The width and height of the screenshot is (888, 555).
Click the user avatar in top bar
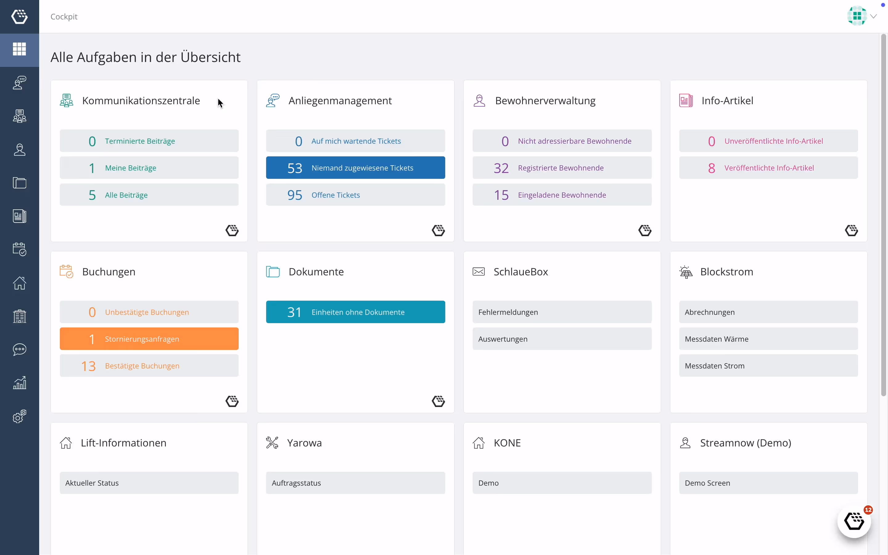click(x=857, y=16)
